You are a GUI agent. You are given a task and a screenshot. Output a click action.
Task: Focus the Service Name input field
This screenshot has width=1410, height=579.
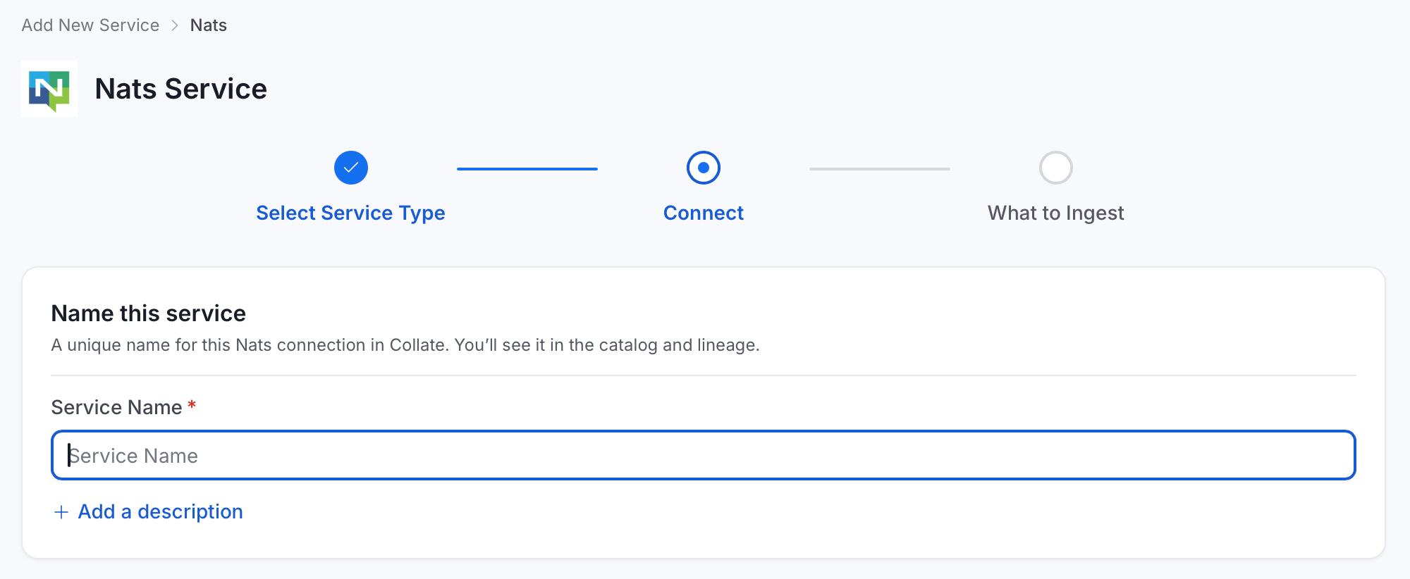pos(704,455)
